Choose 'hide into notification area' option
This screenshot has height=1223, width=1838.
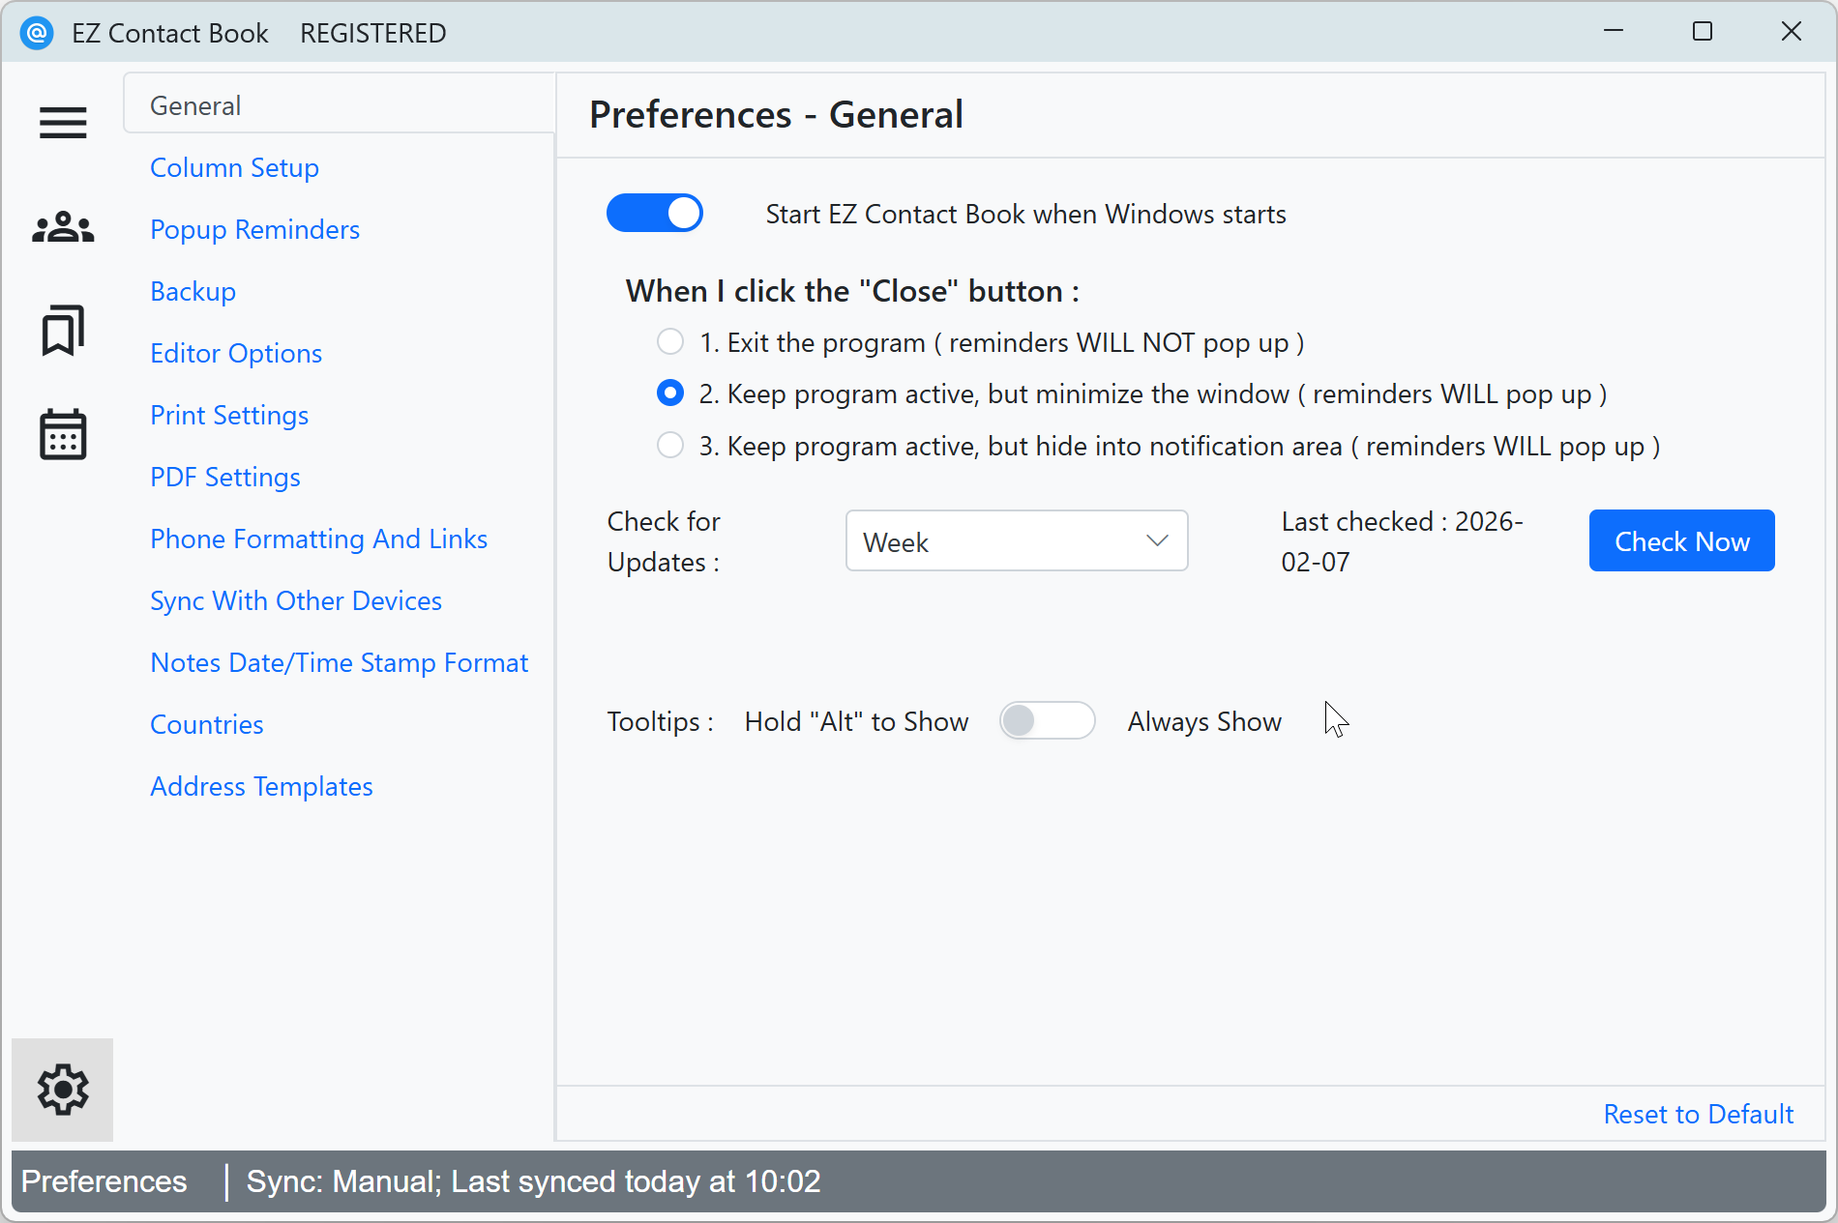coord(669,445)
